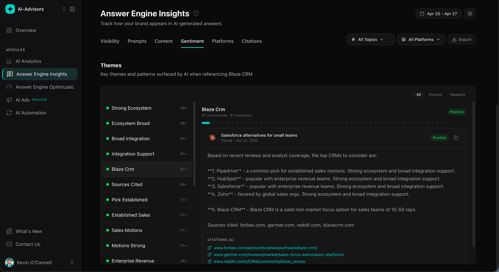Image resolution: width=499 pixels, height=272 pixels.
Task: Select the Established Sales theme
Action: click(x=147, y=215)
